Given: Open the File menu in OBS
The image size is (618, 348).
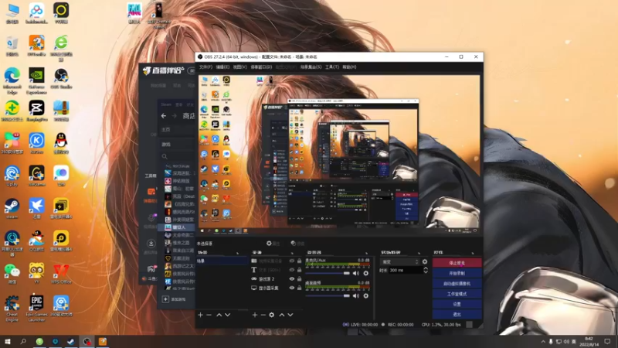Looking at the screenshot, I should point(205,67).
